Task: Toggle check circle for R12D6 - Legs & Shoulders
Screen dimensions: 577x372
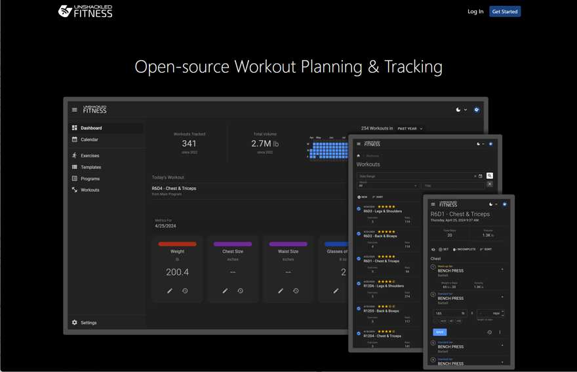Action: click(359, 284)
